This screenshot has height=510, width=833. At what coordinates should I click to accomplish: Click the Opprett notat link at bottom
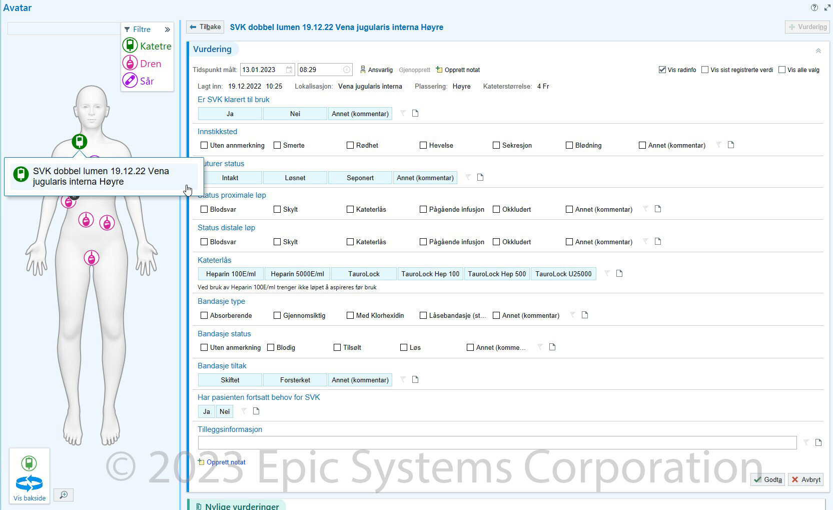point(226,462)
